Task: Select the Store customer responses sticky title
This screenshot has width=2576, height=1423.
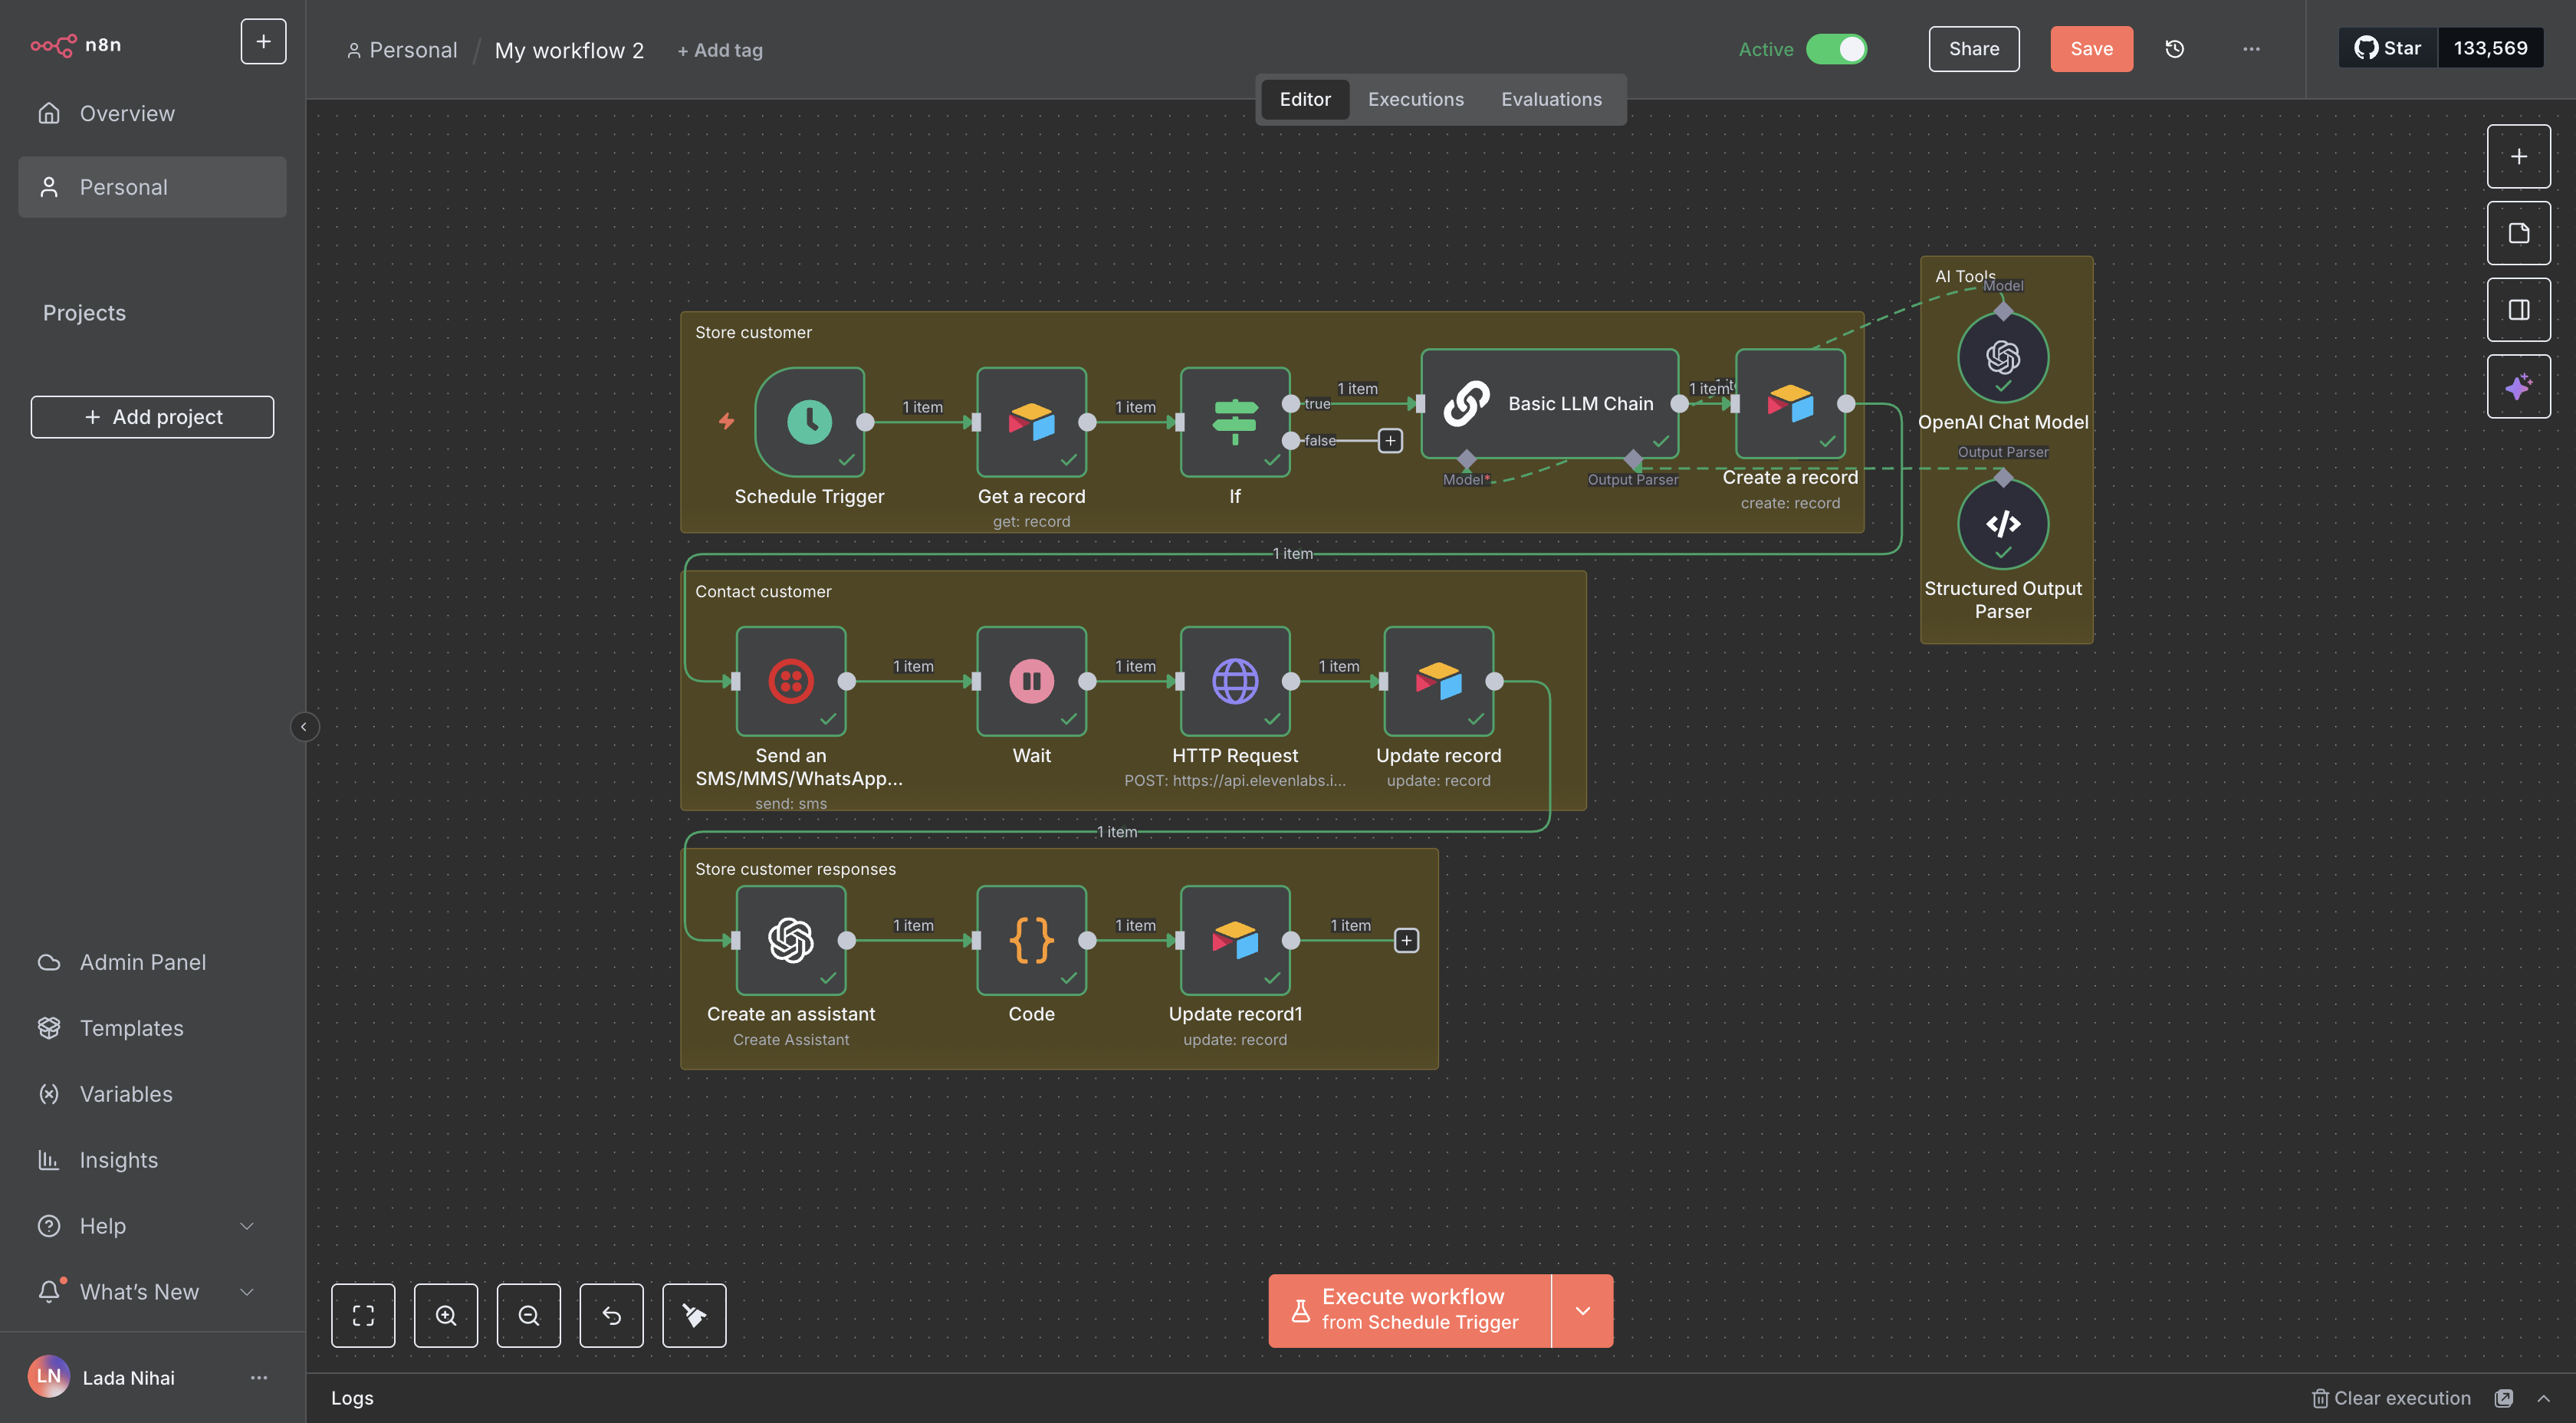Action: (x=795, y=869)
